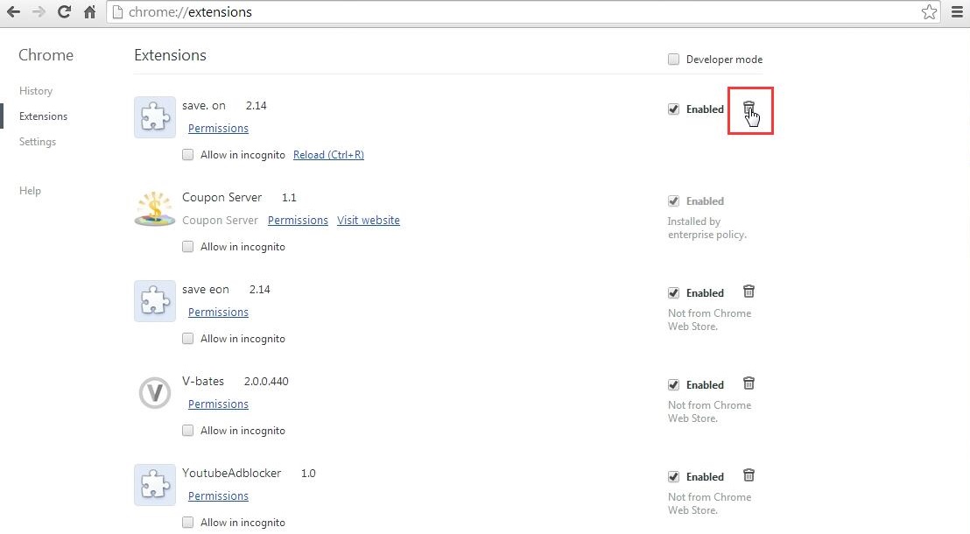Uncheck Enabled for save. on extension
Image resolution: width=970 pixels, height=534 pixels.
coord(674,109)
